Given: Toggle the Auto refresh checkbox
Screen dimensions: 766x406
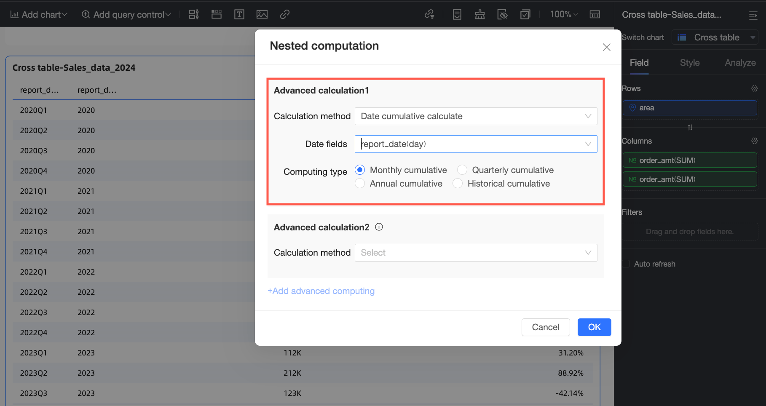Looking at the screenshot, I should pos(626,264).
